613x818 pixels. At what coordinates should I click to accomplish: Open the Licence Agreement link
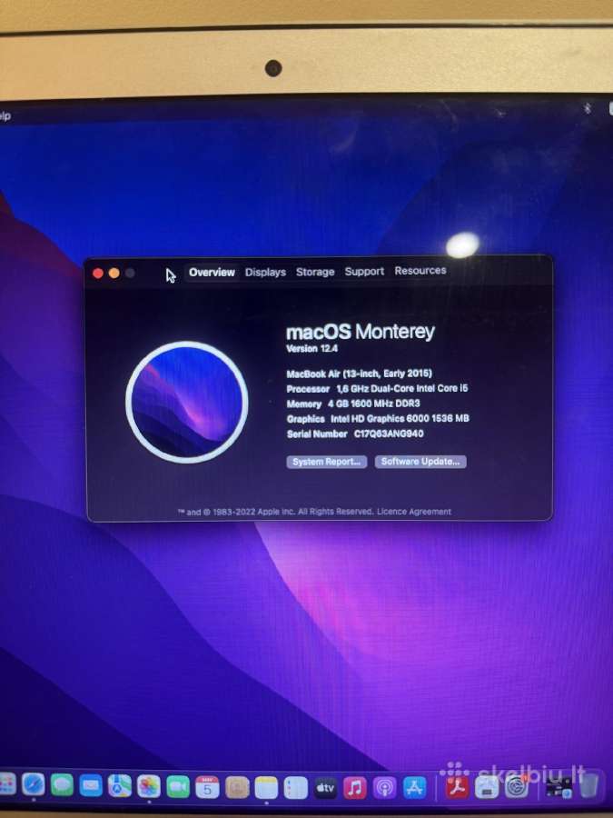point(414,511)
